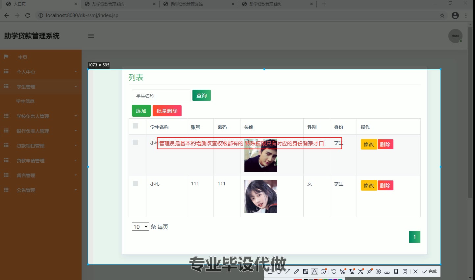Click the green 添加 button
This screenshot has height=280, width=475.
tap(141, 111)
